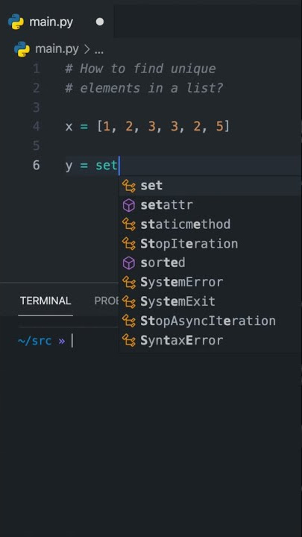Click the purple cube icon next to setattr
Viewport: 302px width, 537px height.
tap(129, 206)
